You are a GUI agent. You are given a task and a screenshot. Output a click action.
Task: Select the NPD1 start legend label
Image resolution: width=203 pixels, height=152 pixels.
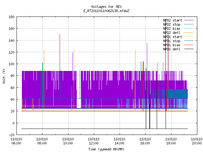pos(173,37)
